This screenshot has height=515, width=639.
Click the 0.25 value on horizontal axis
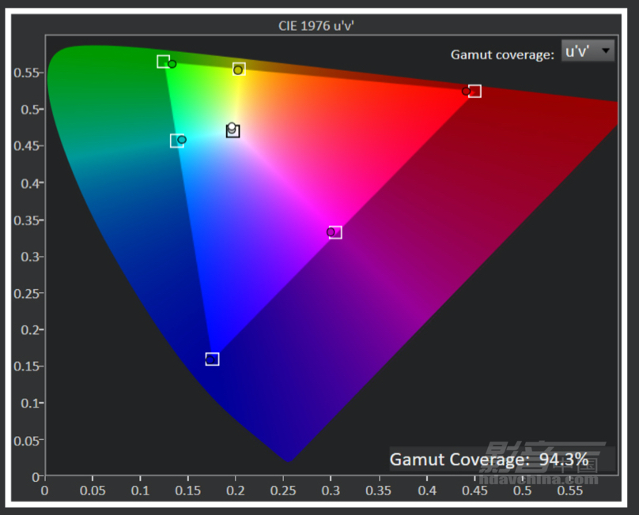[283, 491]
